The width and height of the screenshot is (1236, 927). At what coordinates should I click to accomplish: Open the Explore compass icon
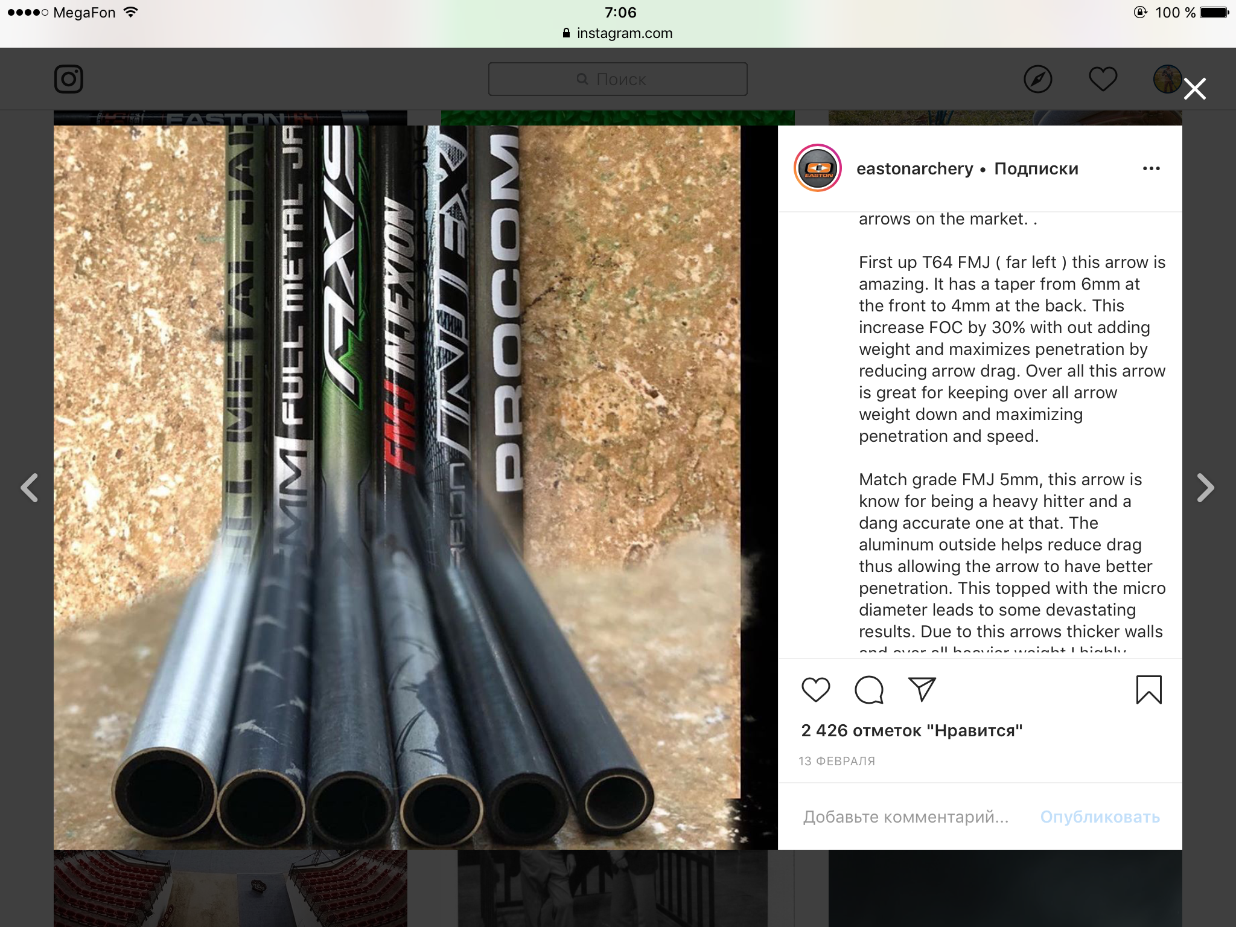point(1037,79)
